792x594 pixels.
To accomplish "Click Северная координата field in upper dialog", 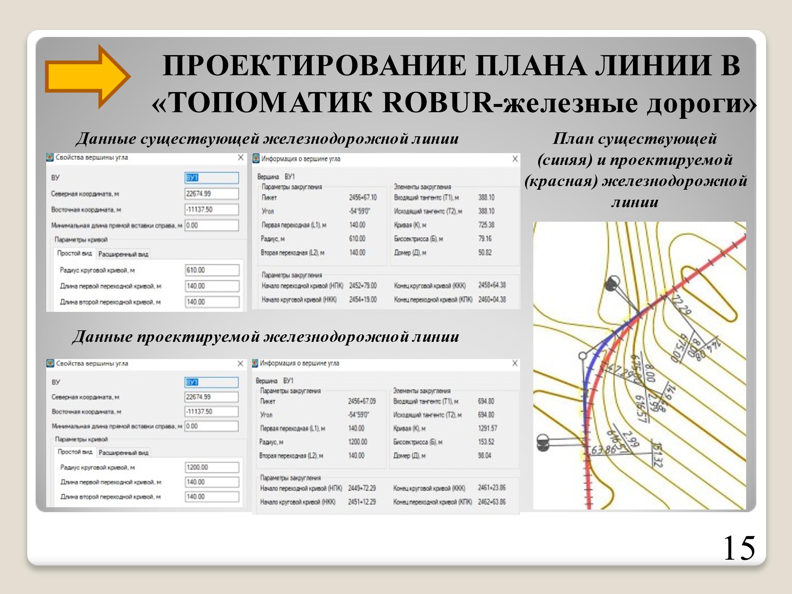I will click(x=212, y=194).
